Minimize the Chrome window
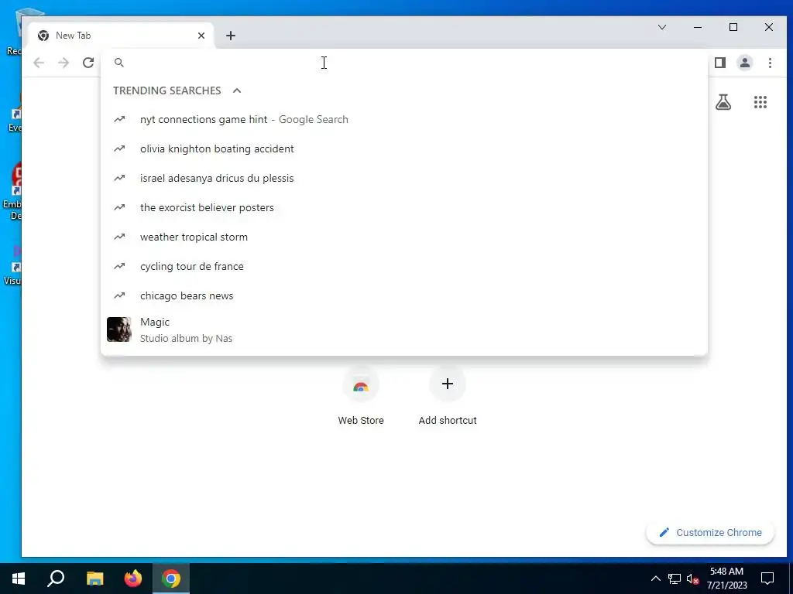Viewport: 793px width, 594px height. [x=698, y=27]
